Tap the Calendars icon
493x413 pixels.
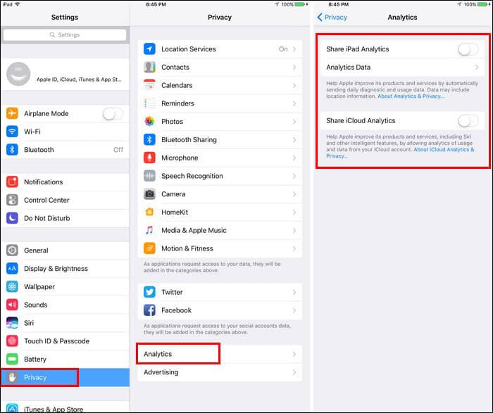(x=149, y=85)
